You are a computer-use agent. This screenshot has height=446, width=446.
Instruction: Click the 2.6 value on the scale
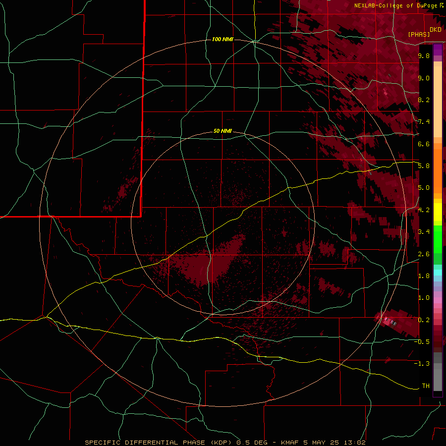(x=424, y=254)
